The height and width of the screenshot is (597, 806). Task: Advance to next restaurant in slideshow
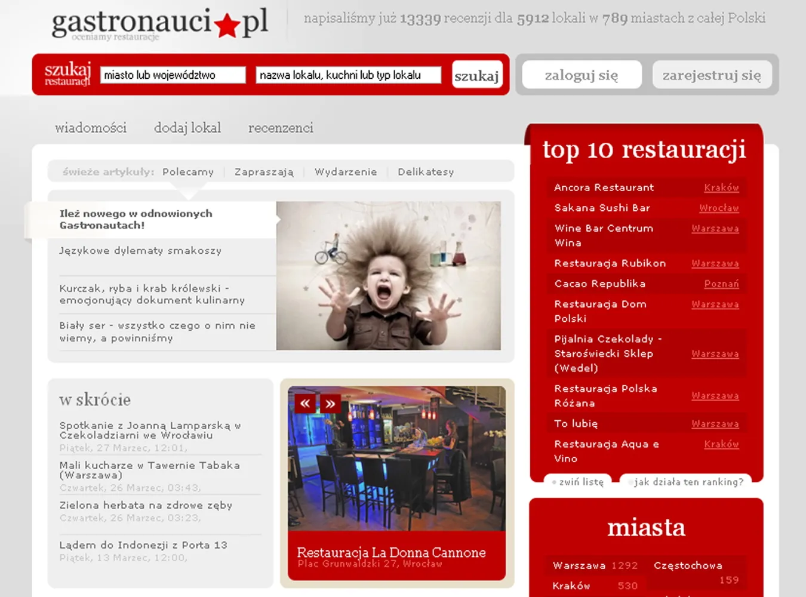[x=330, y=404]
